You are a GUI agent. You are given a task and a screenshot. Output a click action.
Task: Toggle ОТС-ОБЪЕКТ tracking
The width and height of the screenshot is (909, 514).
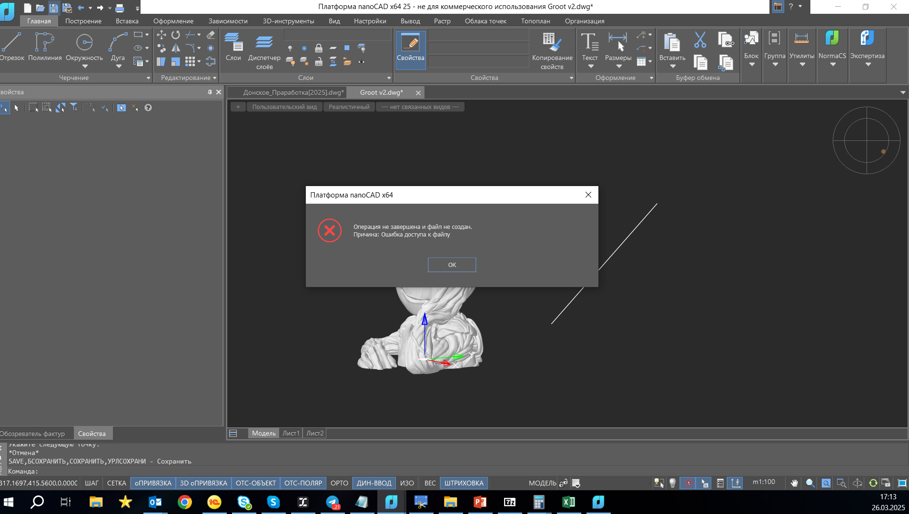(256, 483)
